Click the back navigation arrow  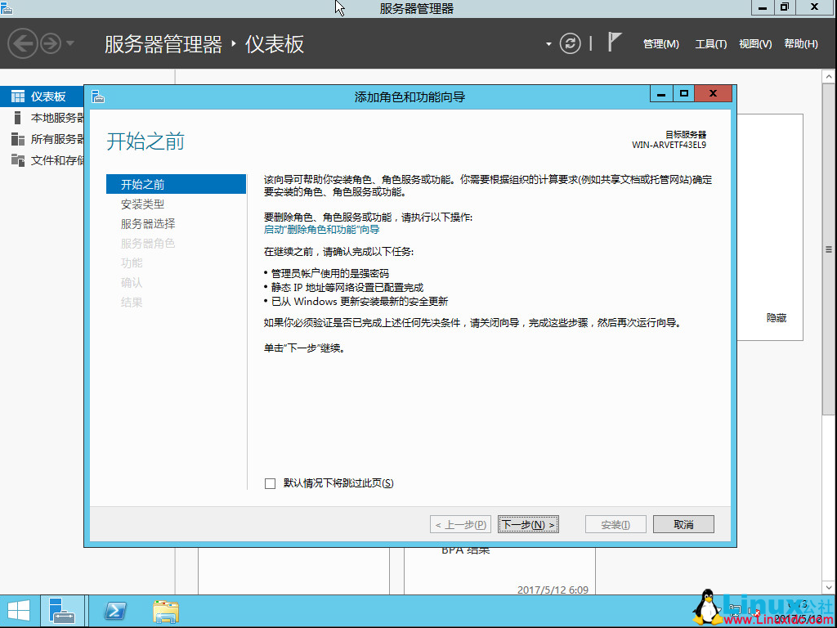(x=25, y=43)
